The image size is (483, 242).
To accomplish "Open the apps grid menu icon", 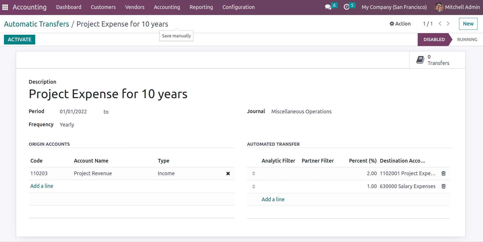I will (5, 7).
